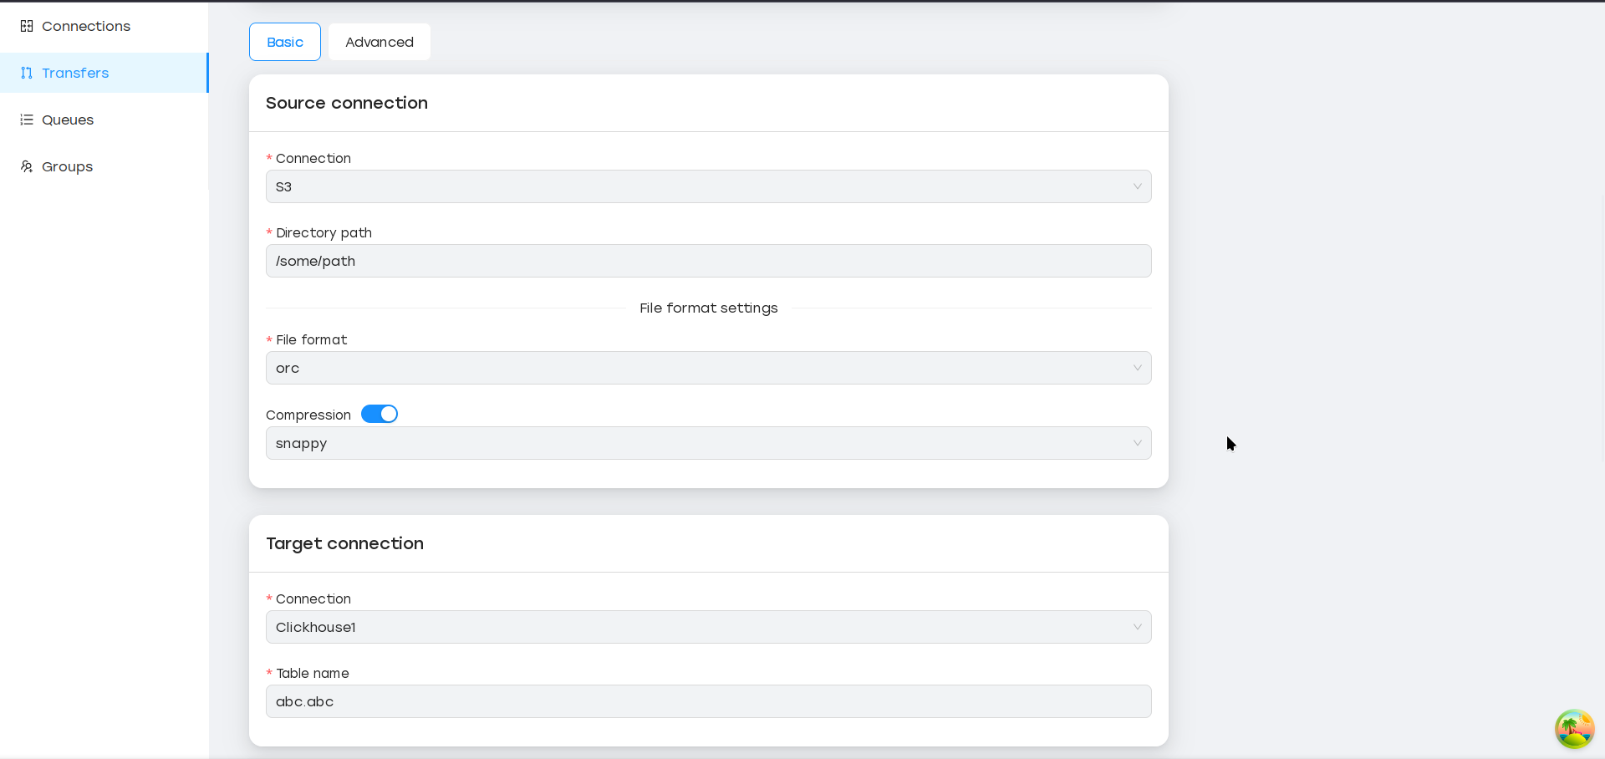Screen dimensions: 1605x759
Task: Click the Directory path input field
Action: tap(707, 262)
